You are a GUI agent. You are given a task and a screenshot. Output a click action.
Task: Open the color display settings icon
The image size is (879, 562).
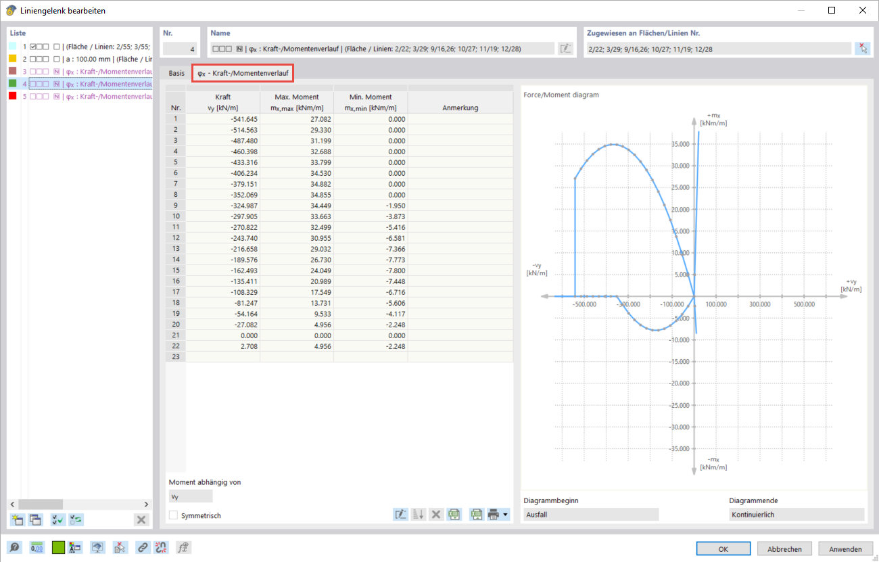(x=74, y=548)
